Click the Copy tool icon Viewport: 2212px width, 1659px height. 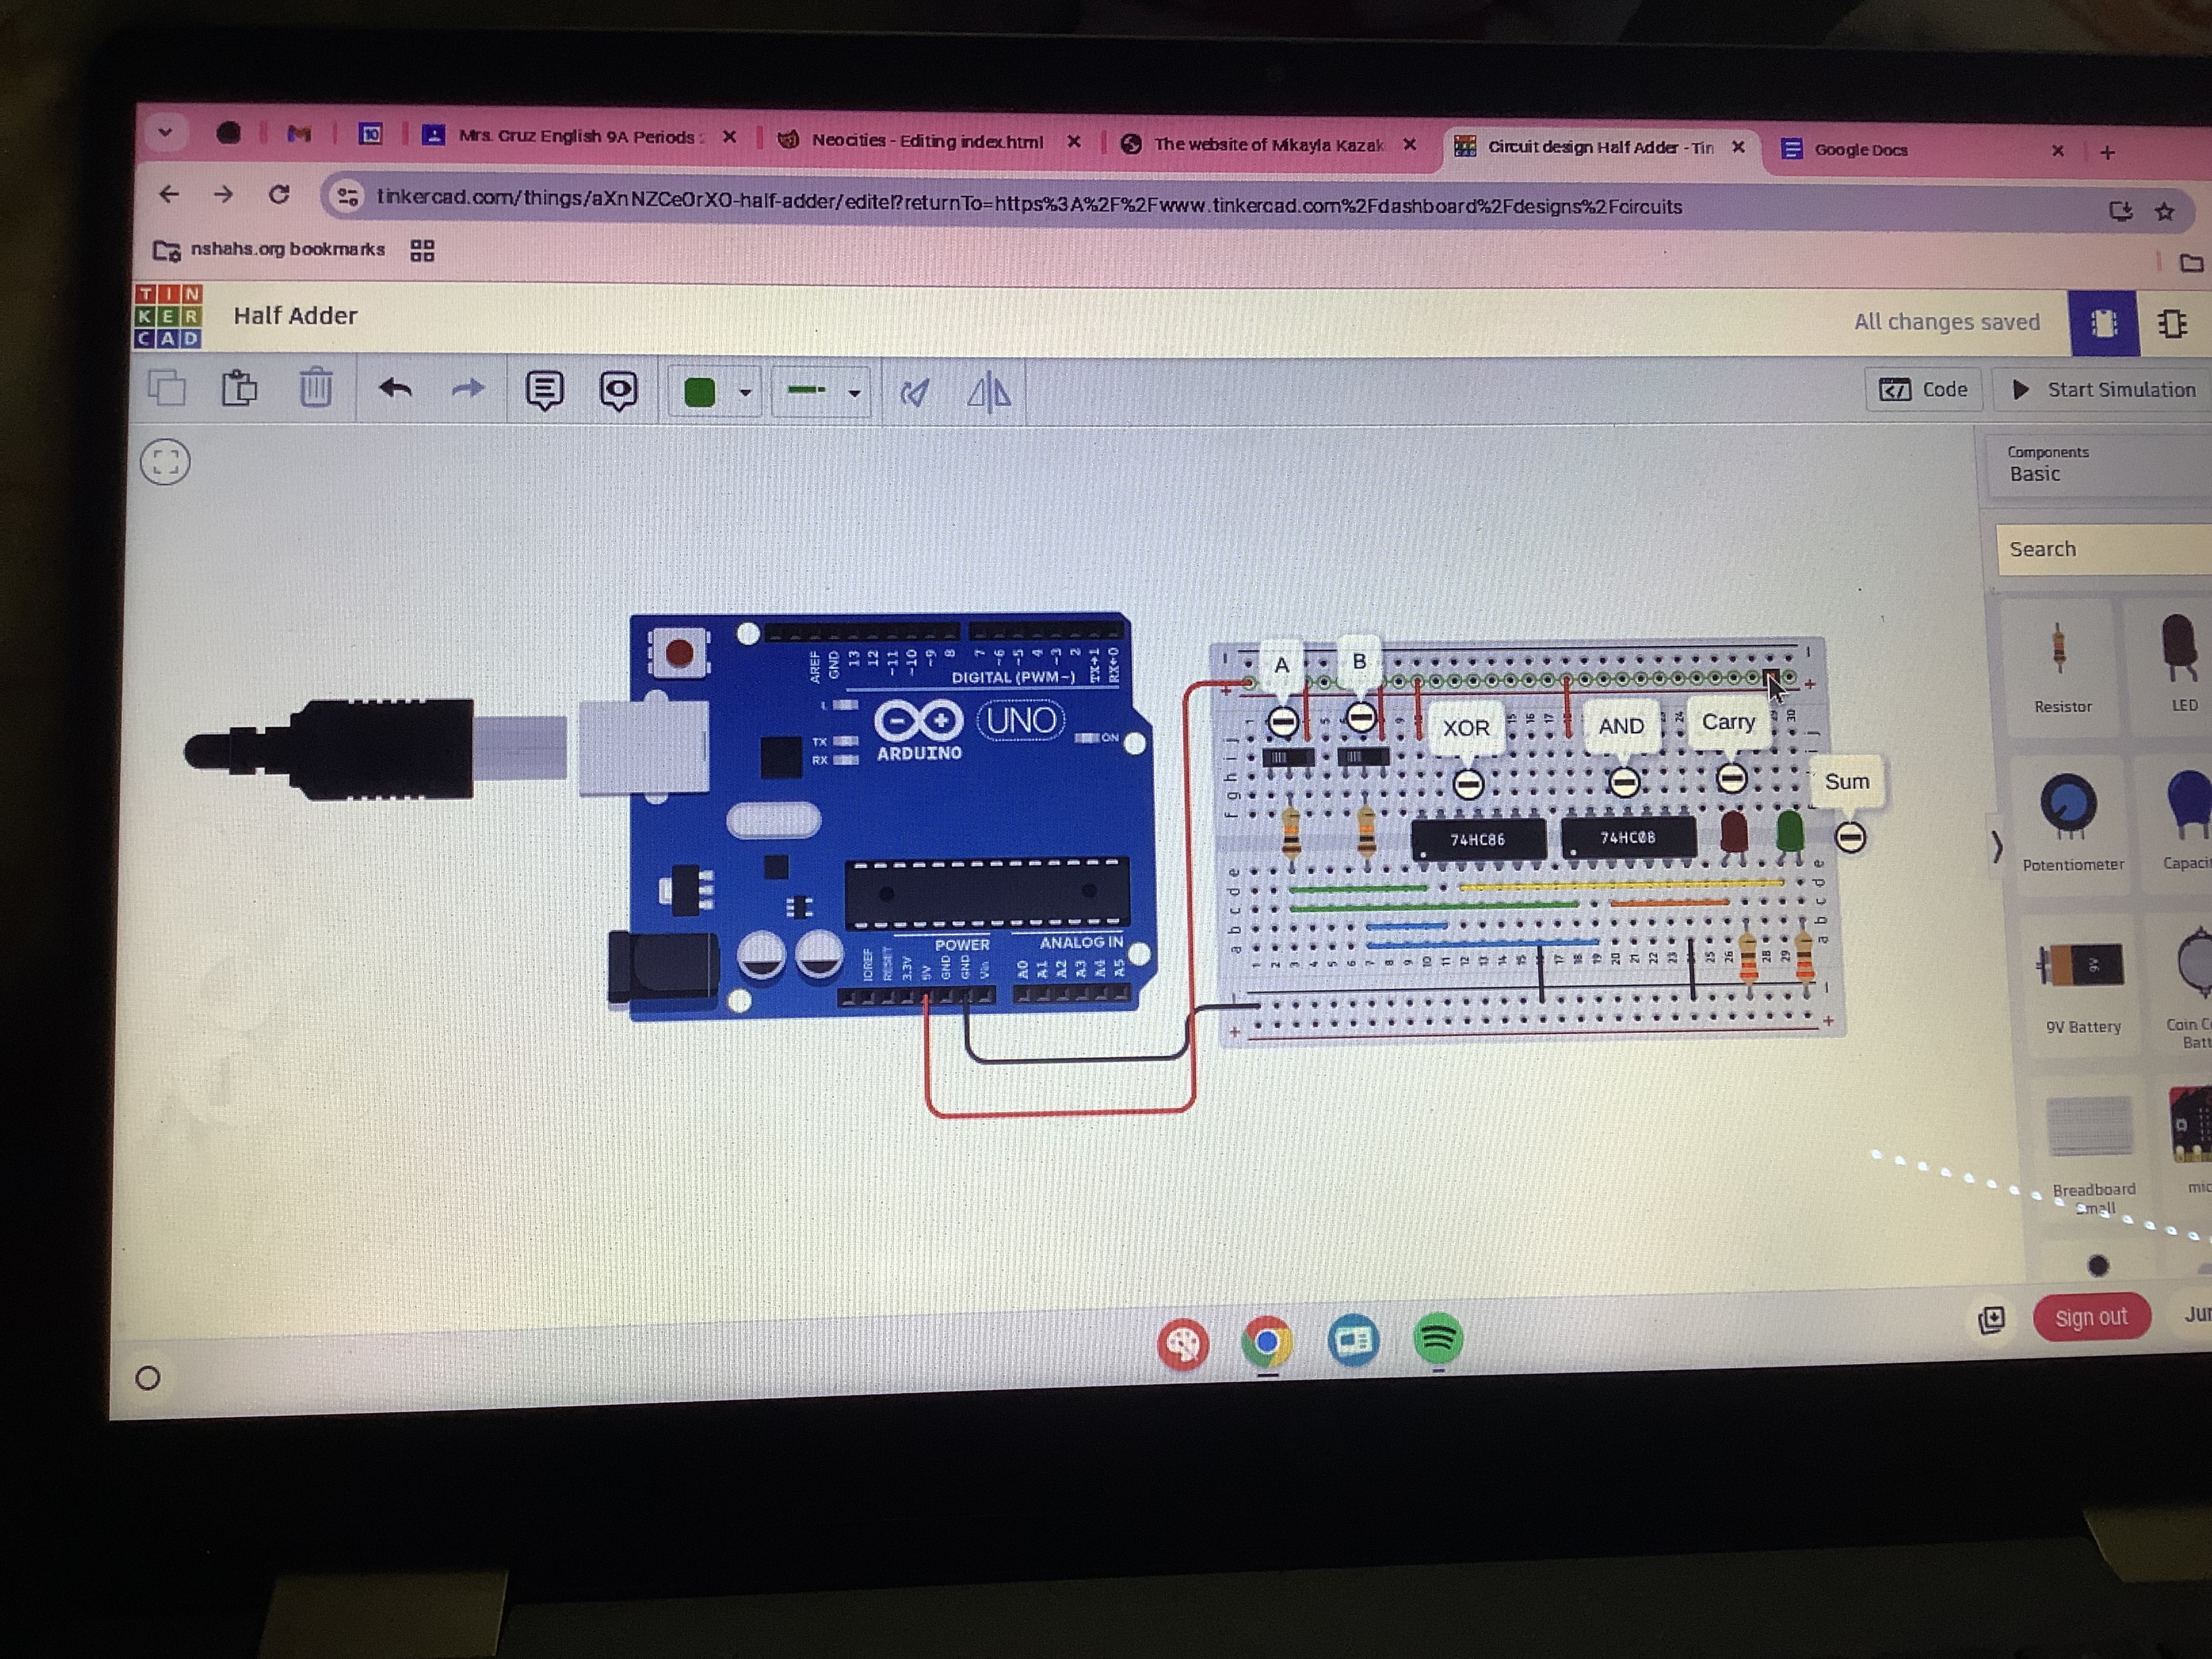(x=167, y=387)
